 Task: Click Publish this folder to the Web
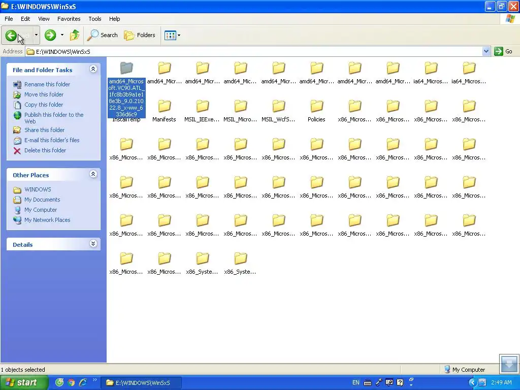54,118
